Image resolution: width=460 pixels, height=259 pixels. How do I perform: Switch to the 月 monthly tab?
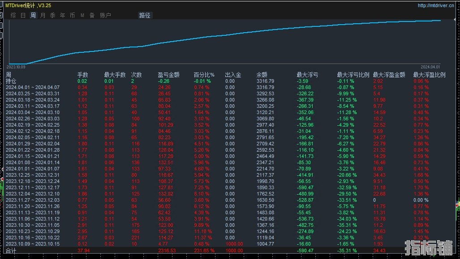point(43,15)
